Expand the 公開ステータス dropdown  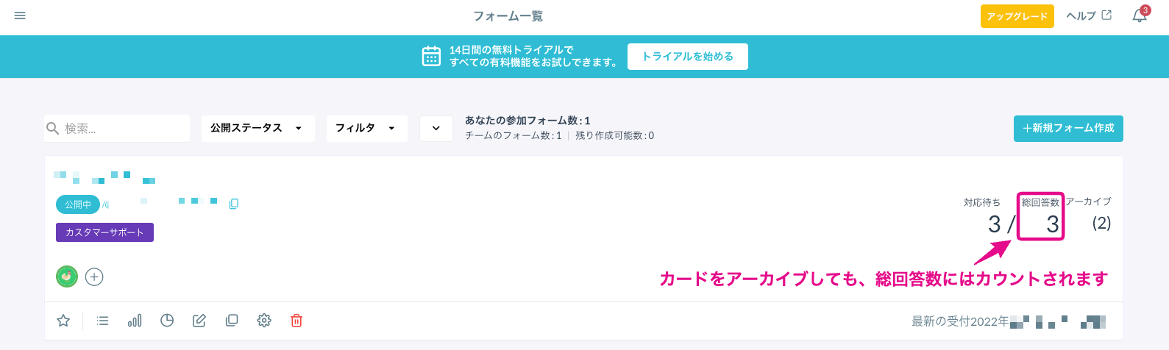coord(257,128)
